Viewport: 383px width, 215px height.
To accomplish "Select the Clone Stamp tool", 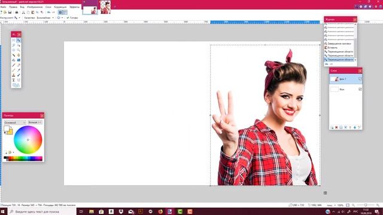I will tap(14, 75).
